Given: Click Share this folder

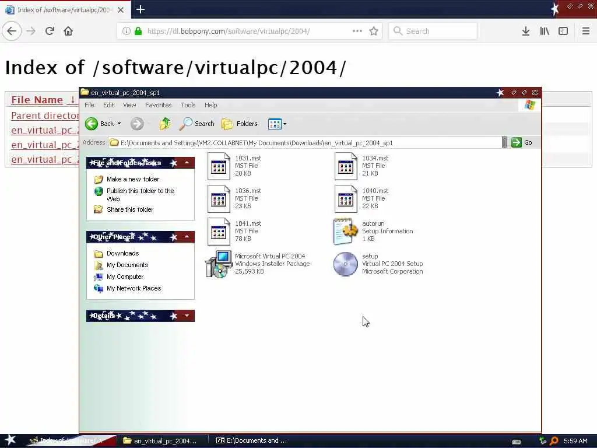Looking at the screenshot, I should (130, 209).
